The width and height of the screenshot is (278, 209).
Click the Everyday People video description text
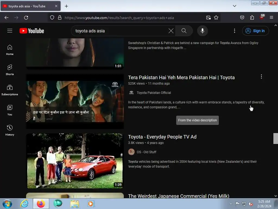[192, 164]
